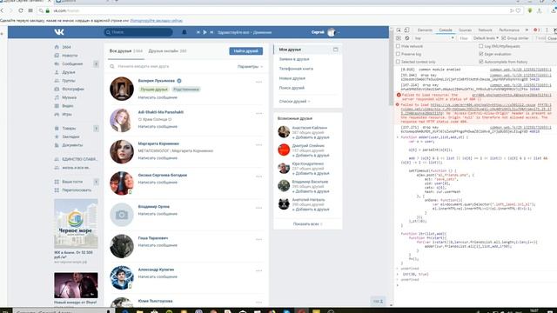The width and height of the screenshot is (557, 313).
Task: Open the Новости sidebar icon
Action: pos(57,56)
